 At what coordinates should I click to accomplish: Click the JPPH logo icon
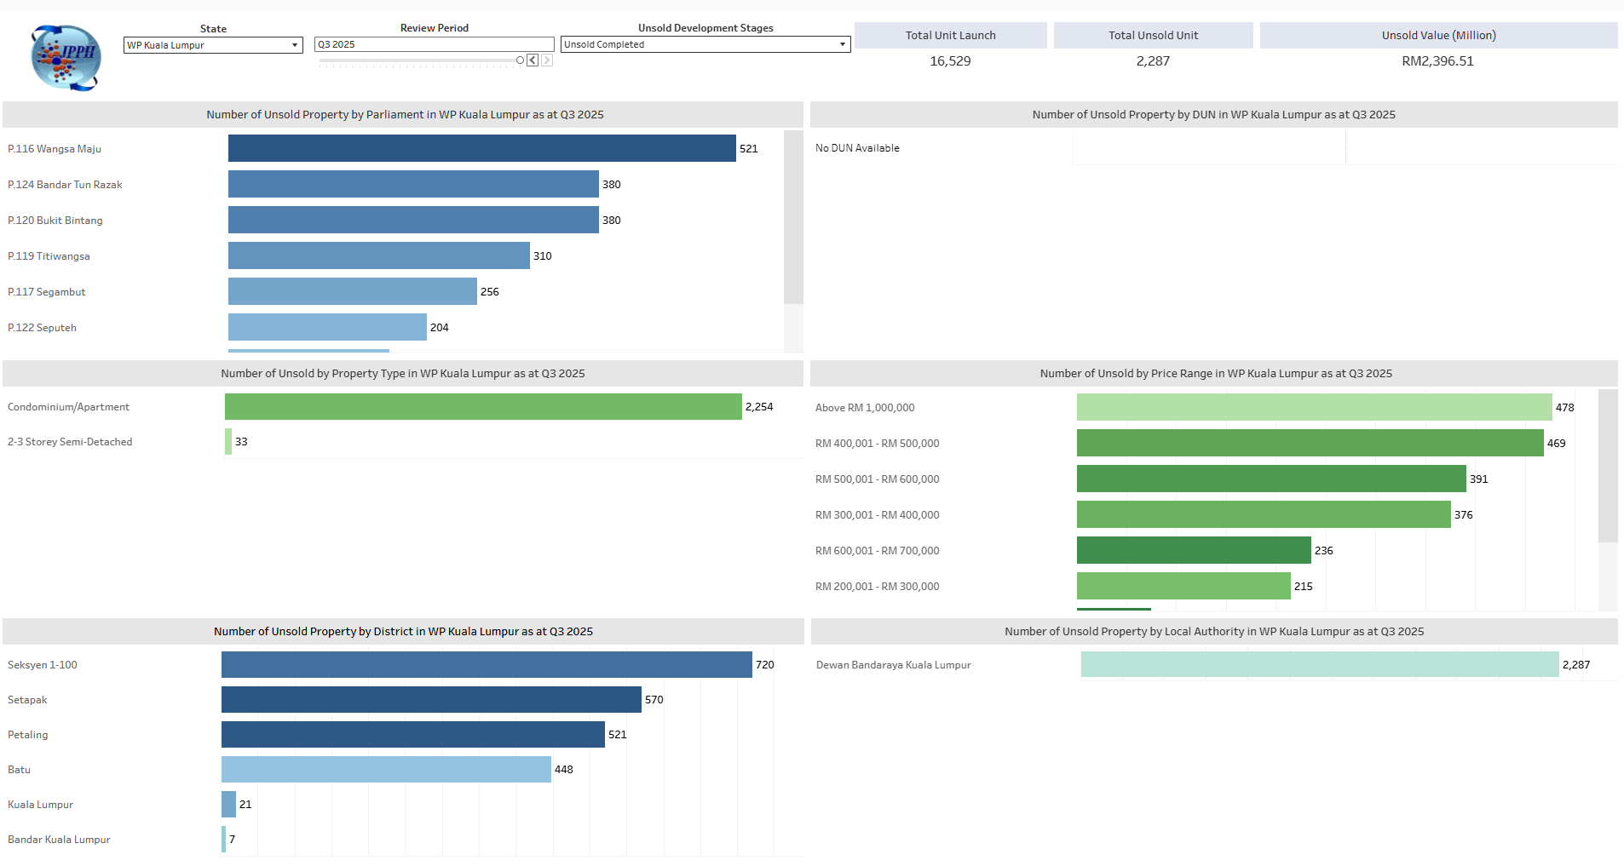point(66,57)
